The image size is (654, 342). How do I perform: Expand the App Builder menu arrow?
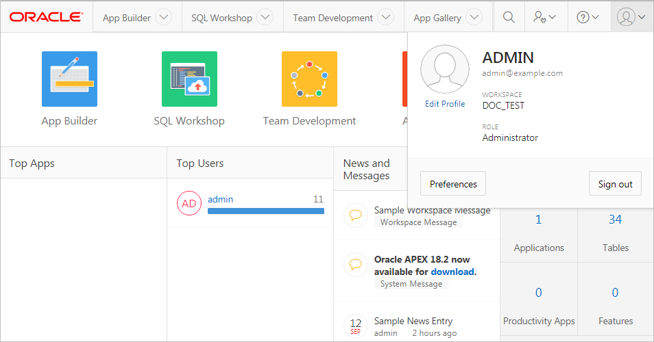point(163,18)
